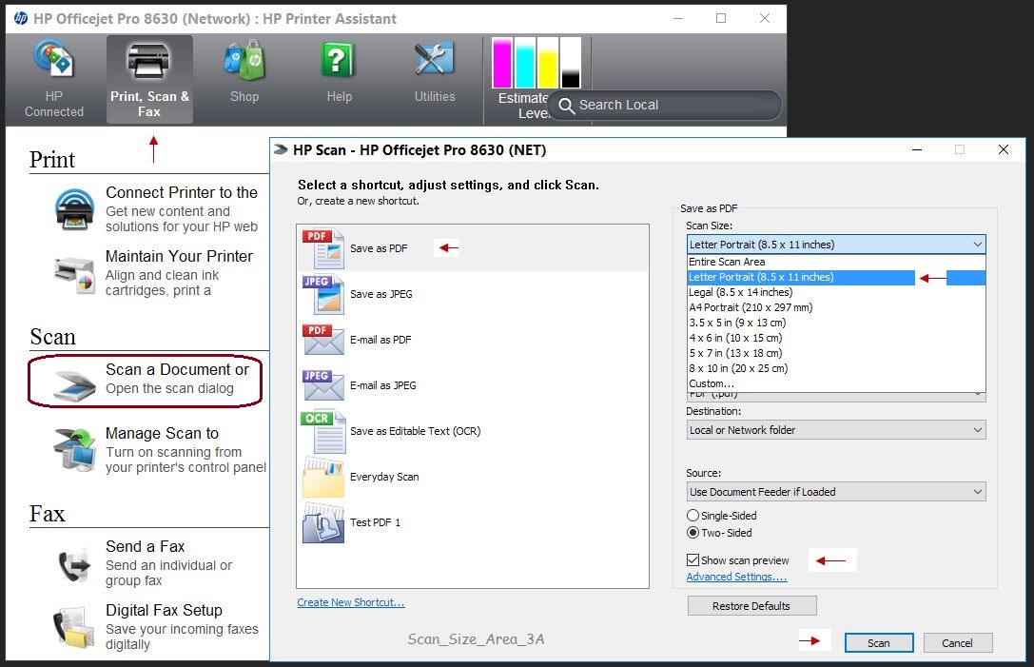Minimize the HP Scan dialog
This screenshot has width=1034, height=667.
(917, 149)
